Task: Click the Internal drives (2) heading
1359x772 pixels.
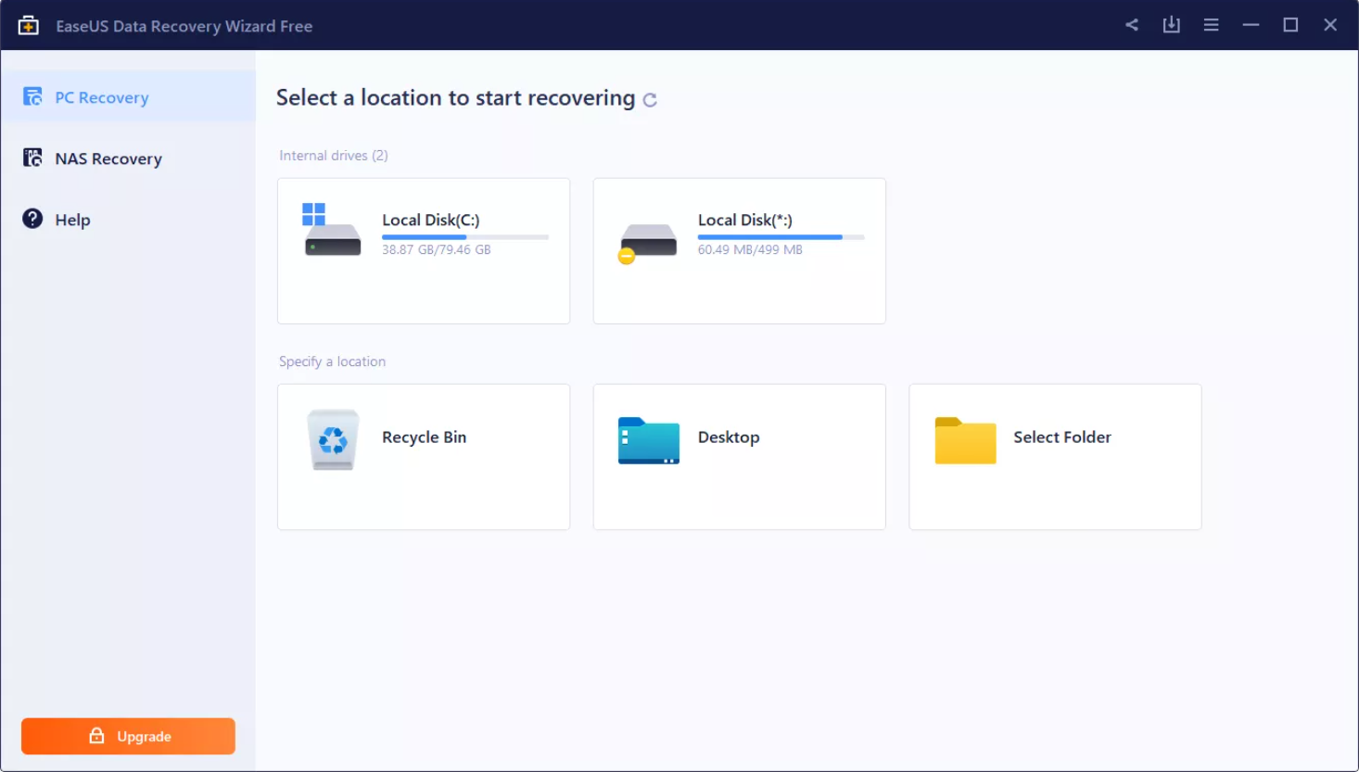Action: (334, 156)
